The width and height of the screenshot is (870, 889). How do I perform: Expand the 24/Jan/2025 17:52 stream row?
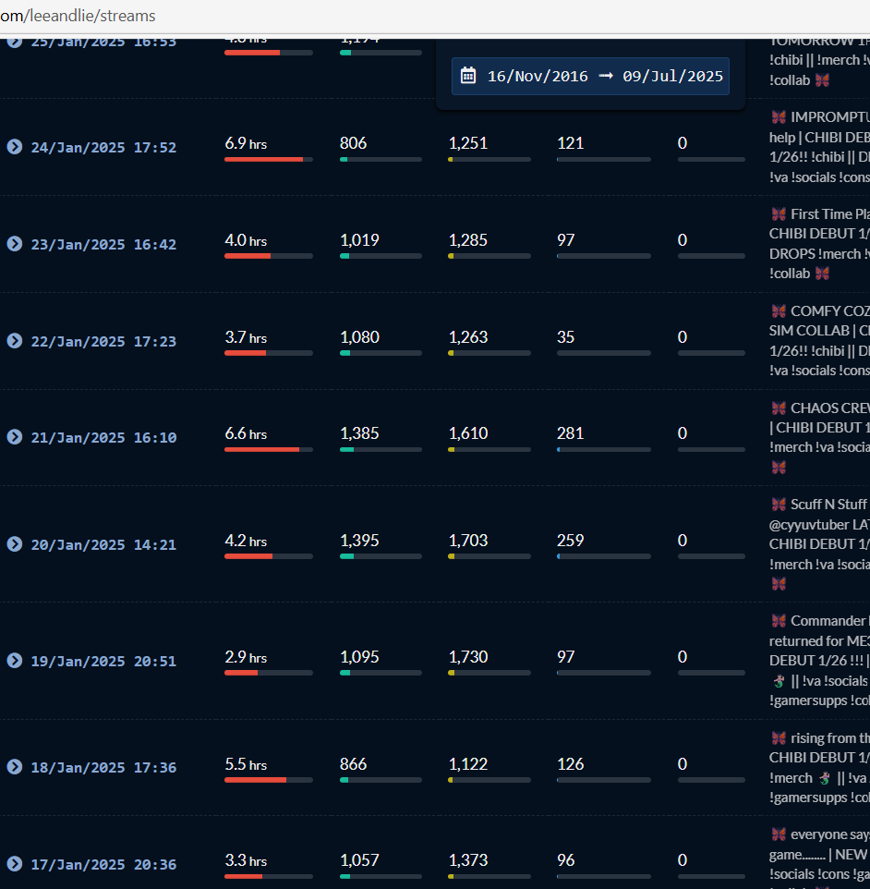(15, 147)
